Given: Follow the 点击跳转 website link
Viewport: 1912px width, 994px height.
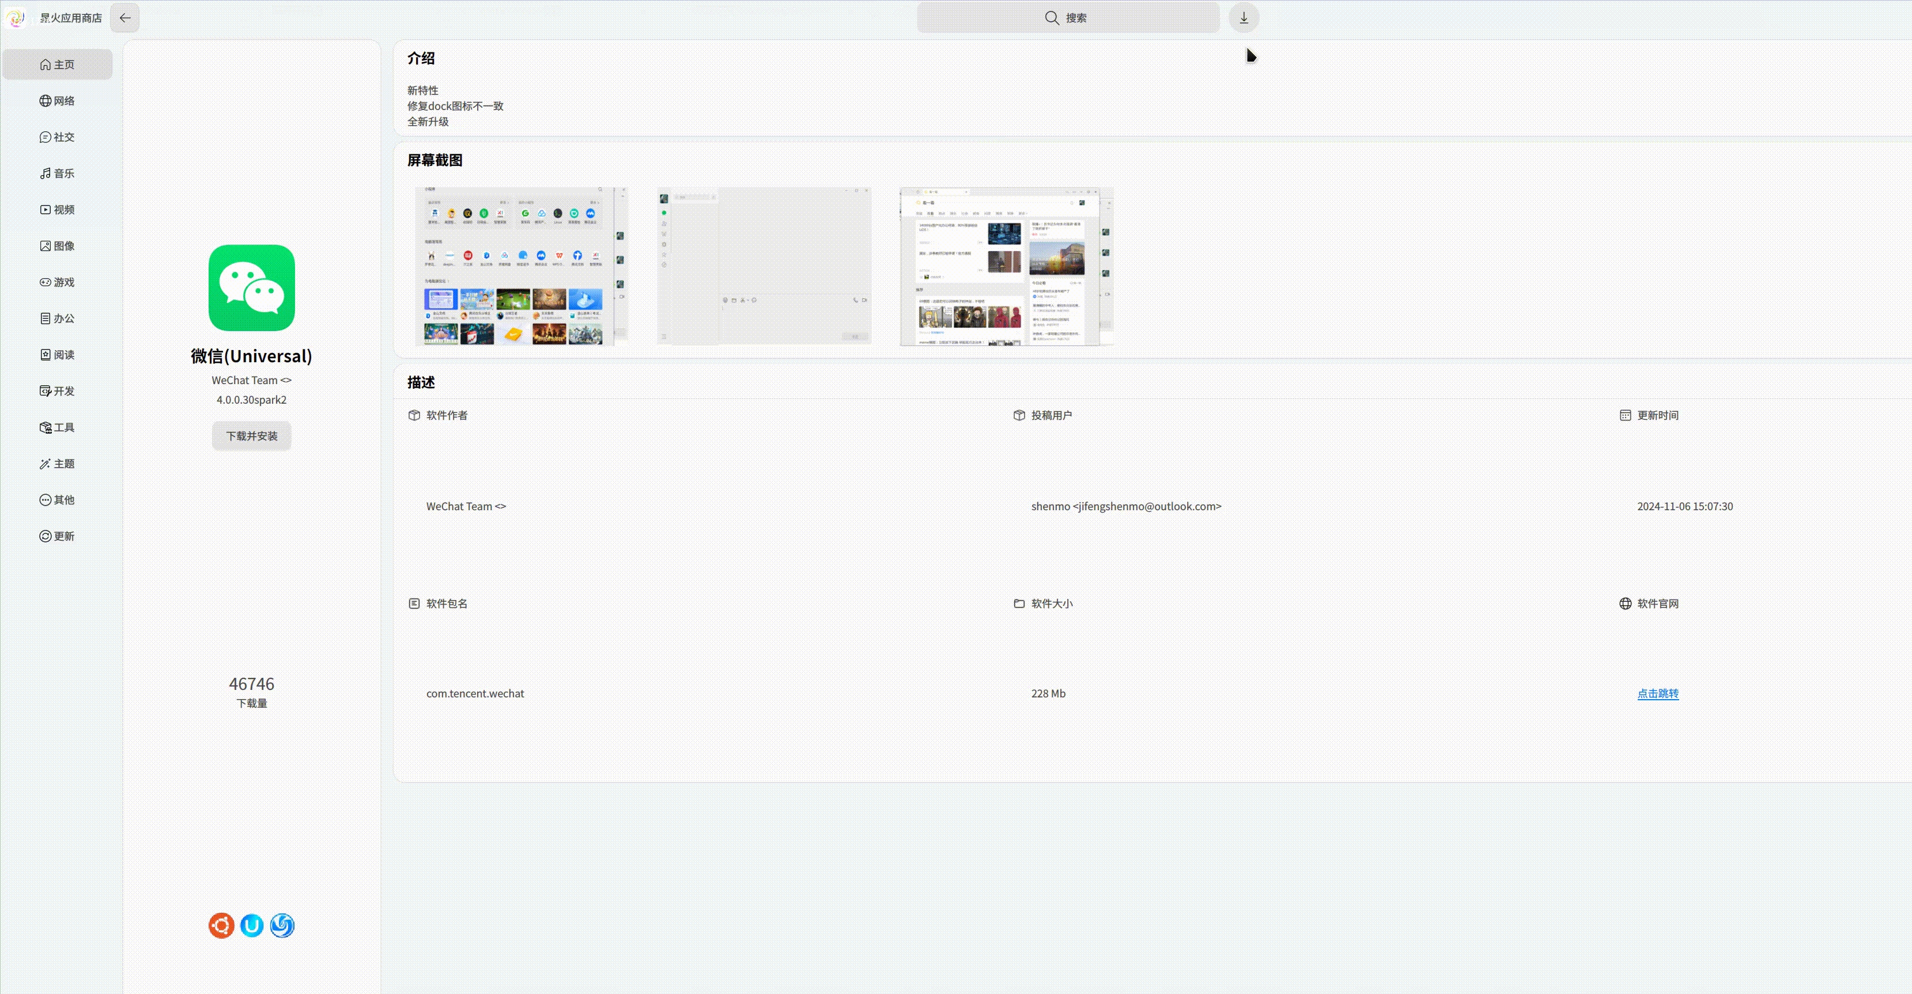Looking at the screenshot, I should coord(1657,693).
